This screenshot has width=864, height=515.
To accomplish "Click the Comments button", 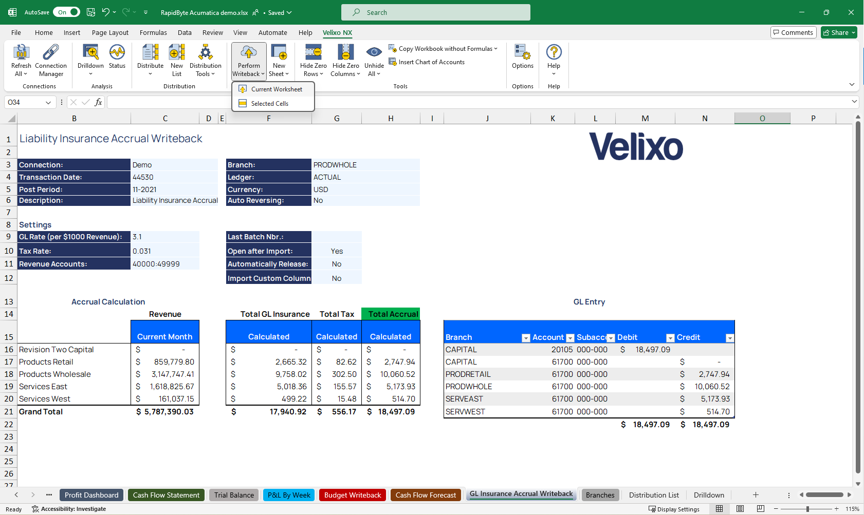I will (x=794, y=32).
